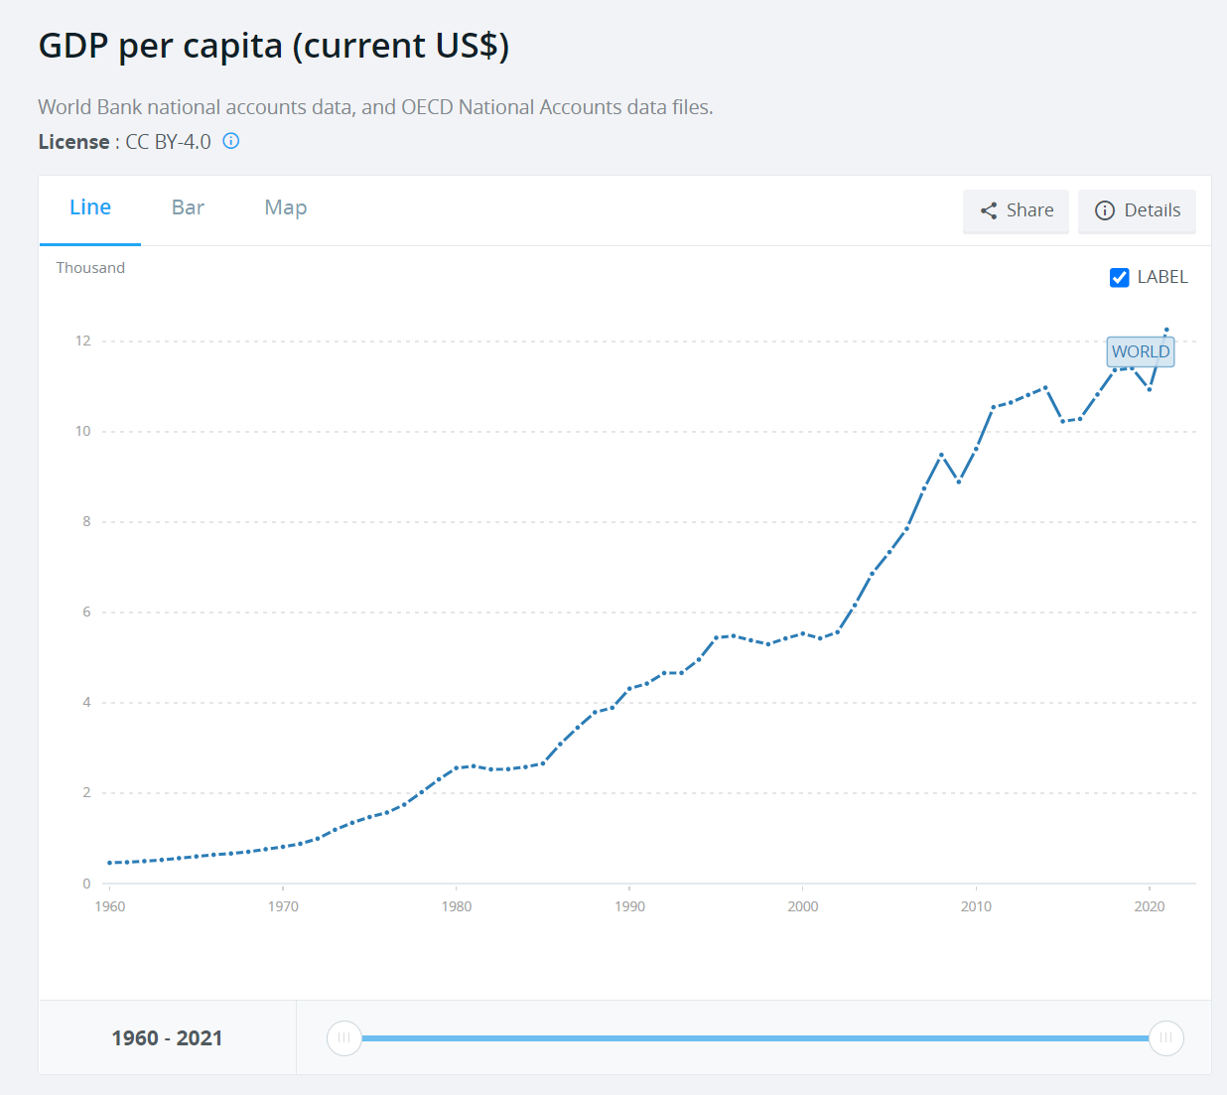1227x1095 pixels.
Task: Uncheck the LABEL checkbox
Action: 1120,277
